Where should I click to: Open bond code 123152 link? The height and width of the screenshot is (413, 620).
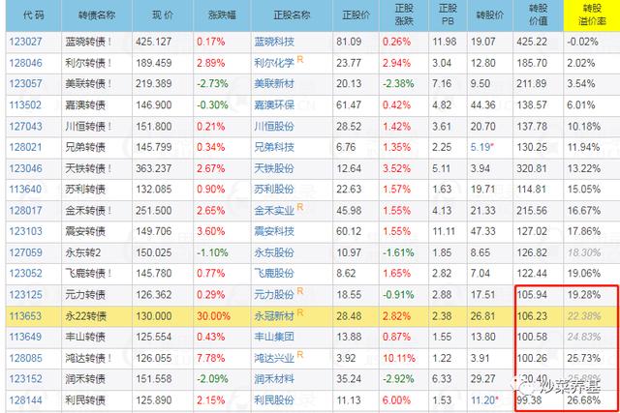(x=26, y=379)
